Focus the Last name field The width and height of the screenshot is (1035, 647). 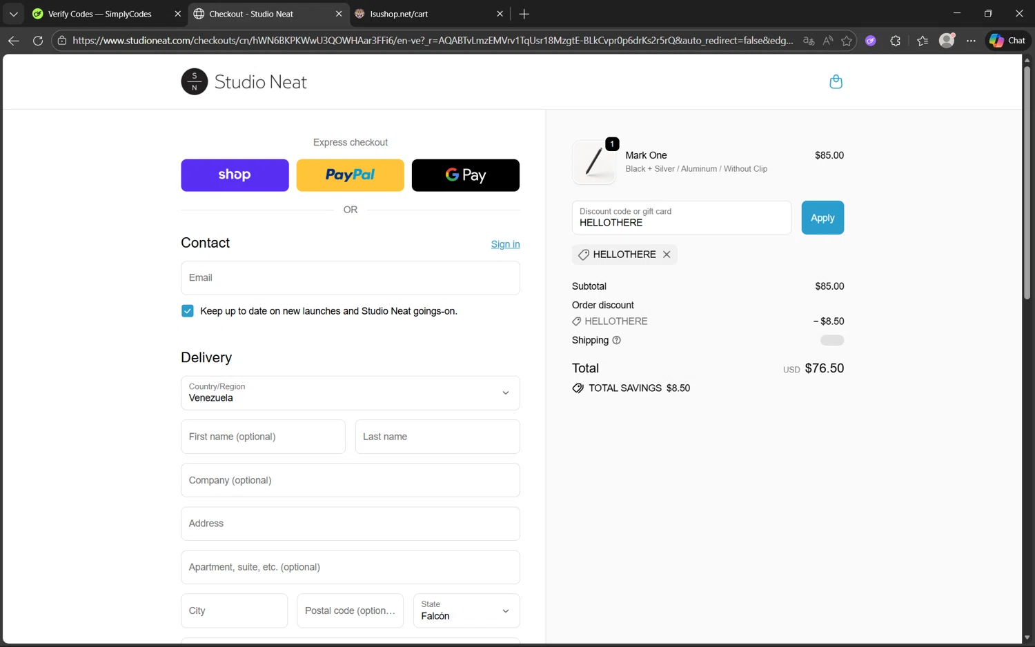coord(437,437)
